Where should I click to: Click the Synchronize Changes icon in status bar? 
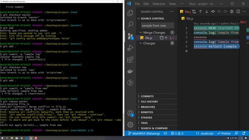pos(165,133)
